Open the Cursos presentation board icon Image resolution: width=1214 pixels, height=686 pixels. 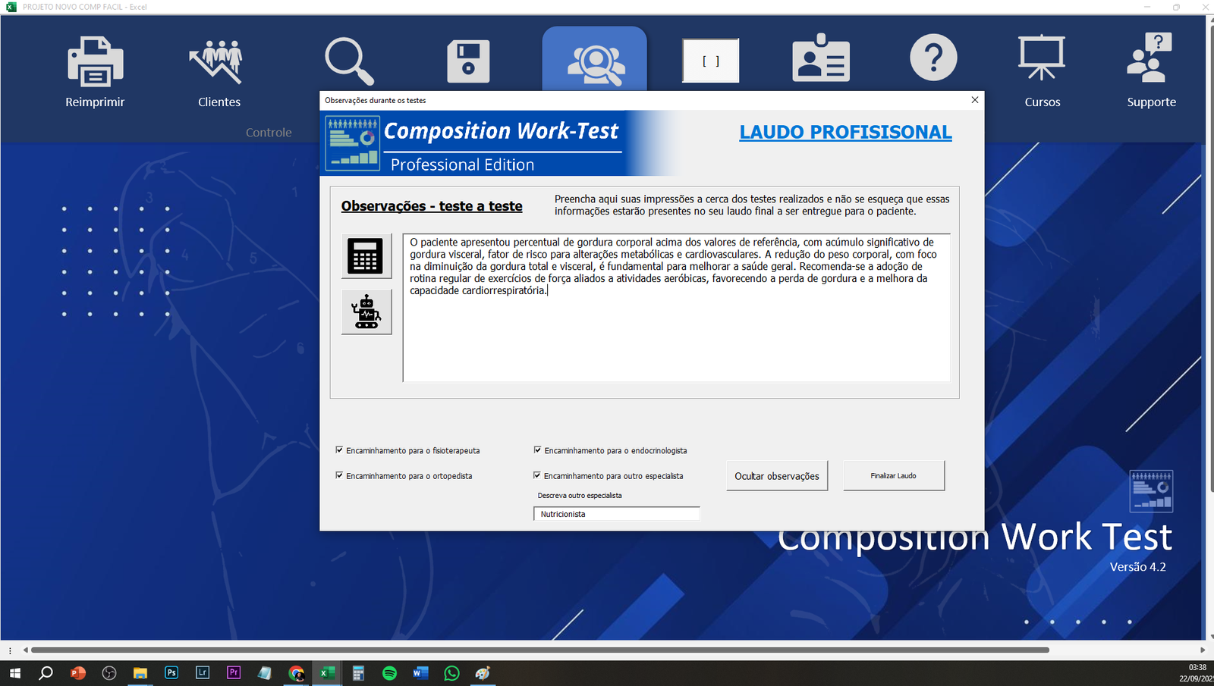tap(1042, 58)
